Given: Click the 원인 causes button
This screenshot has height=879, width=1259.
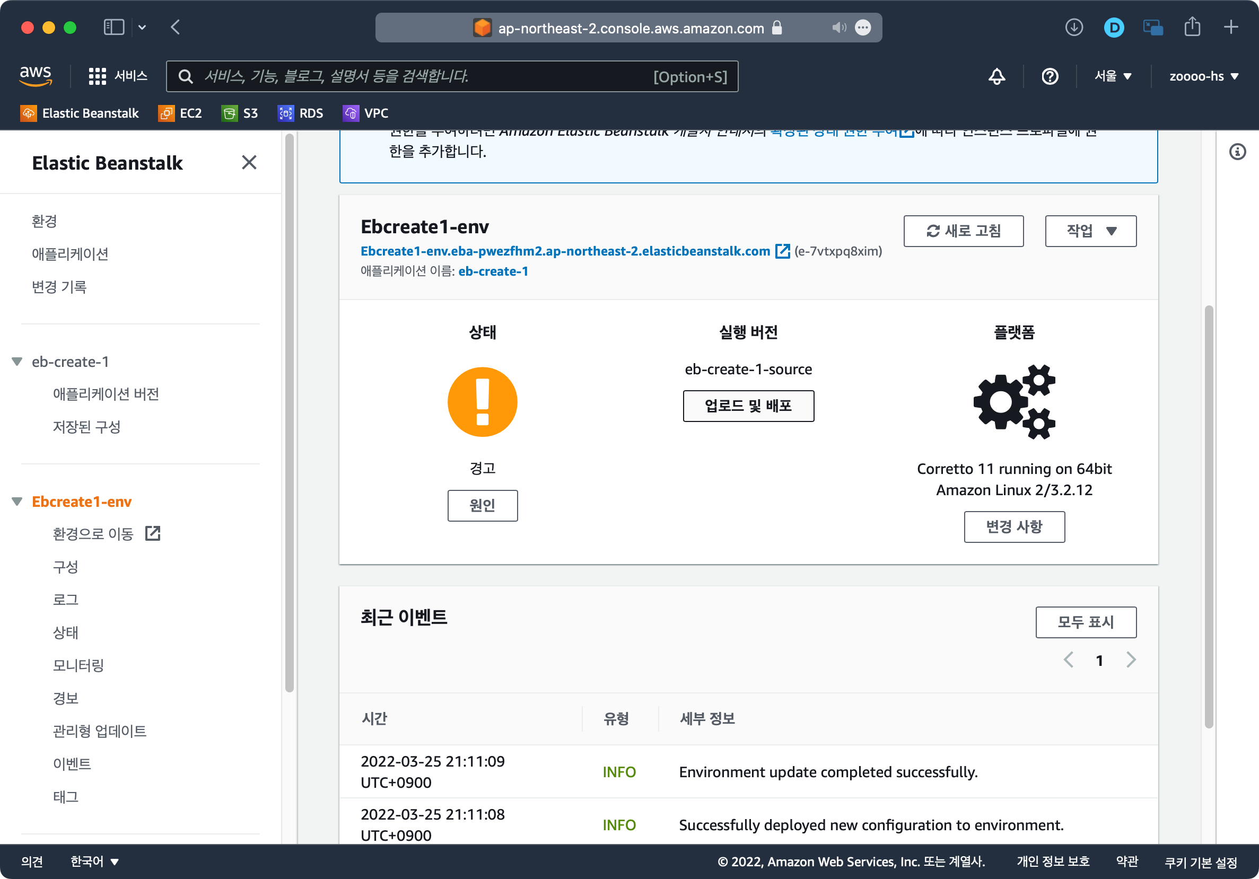Looking at the screenshot, I should [x=482, y=505].
